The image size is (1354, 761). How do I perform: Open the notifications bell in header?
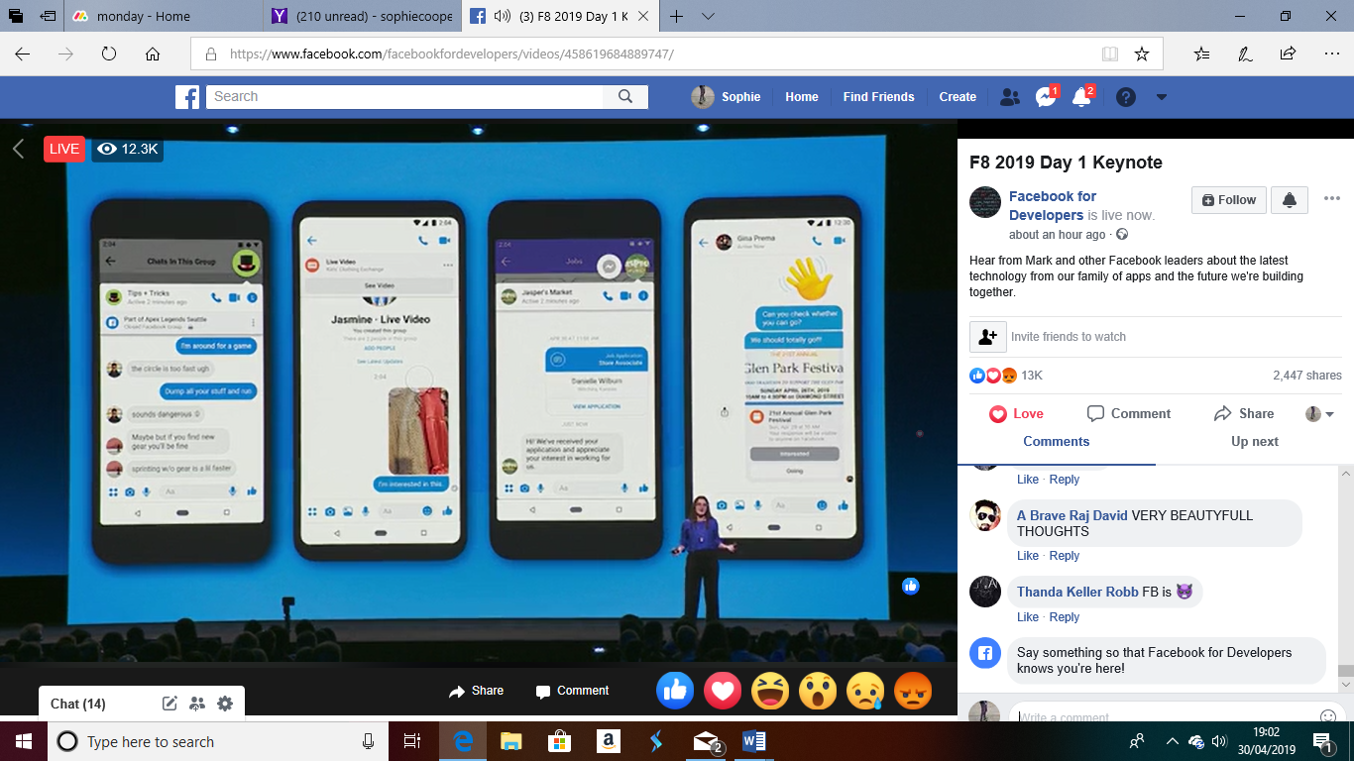point(1081,97)
